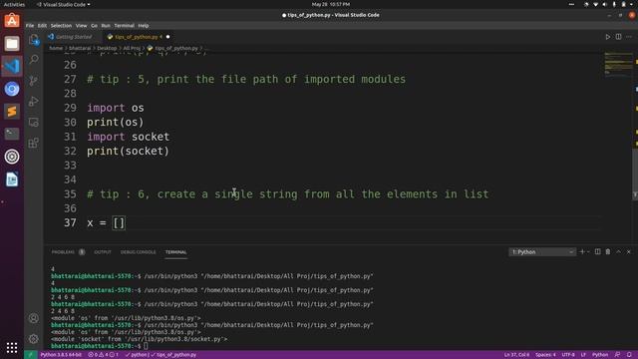The width and height of the screenshot is (638, 359).
Task: Split the editor to the right
Action: [618, 37]
